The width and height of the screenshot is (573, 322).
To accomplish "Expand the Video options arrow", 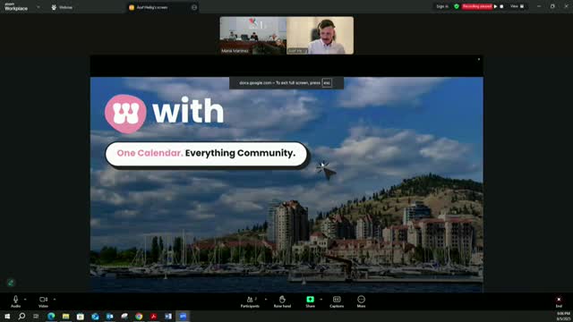I will pyautogui.click(x=55, y=300).
